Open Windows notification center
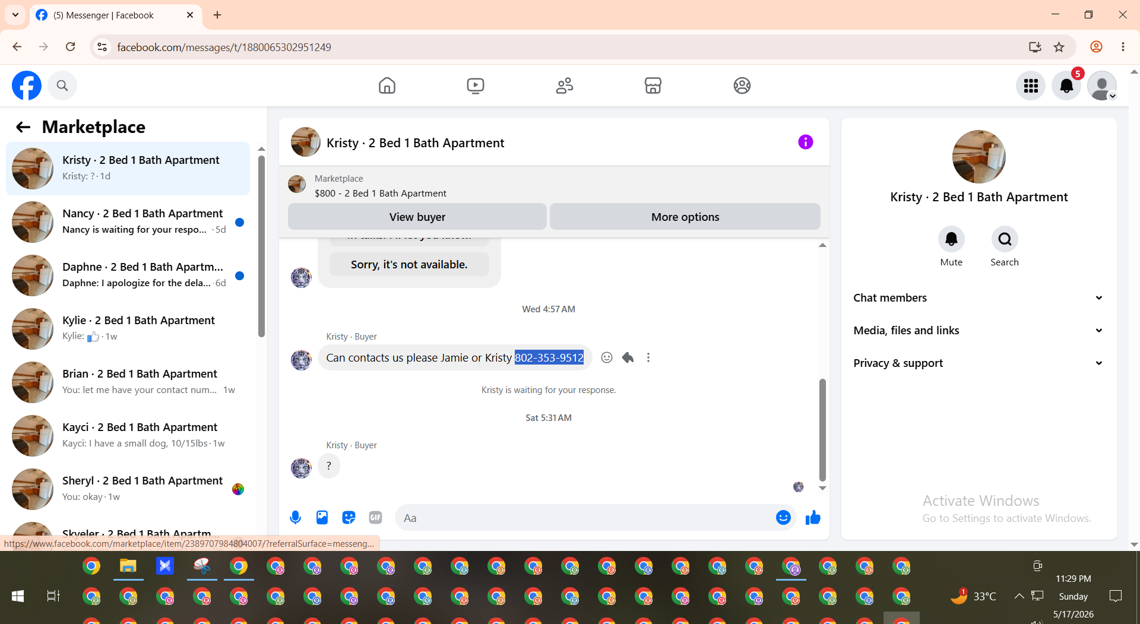This screenshot has width=1140, height=624. (1116, 596)
